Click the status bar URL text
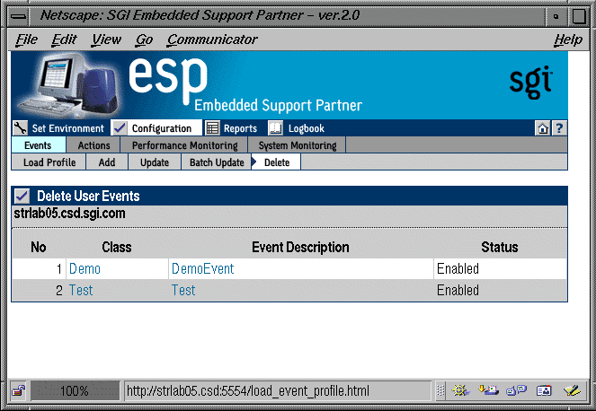 [x=248, y=390]
